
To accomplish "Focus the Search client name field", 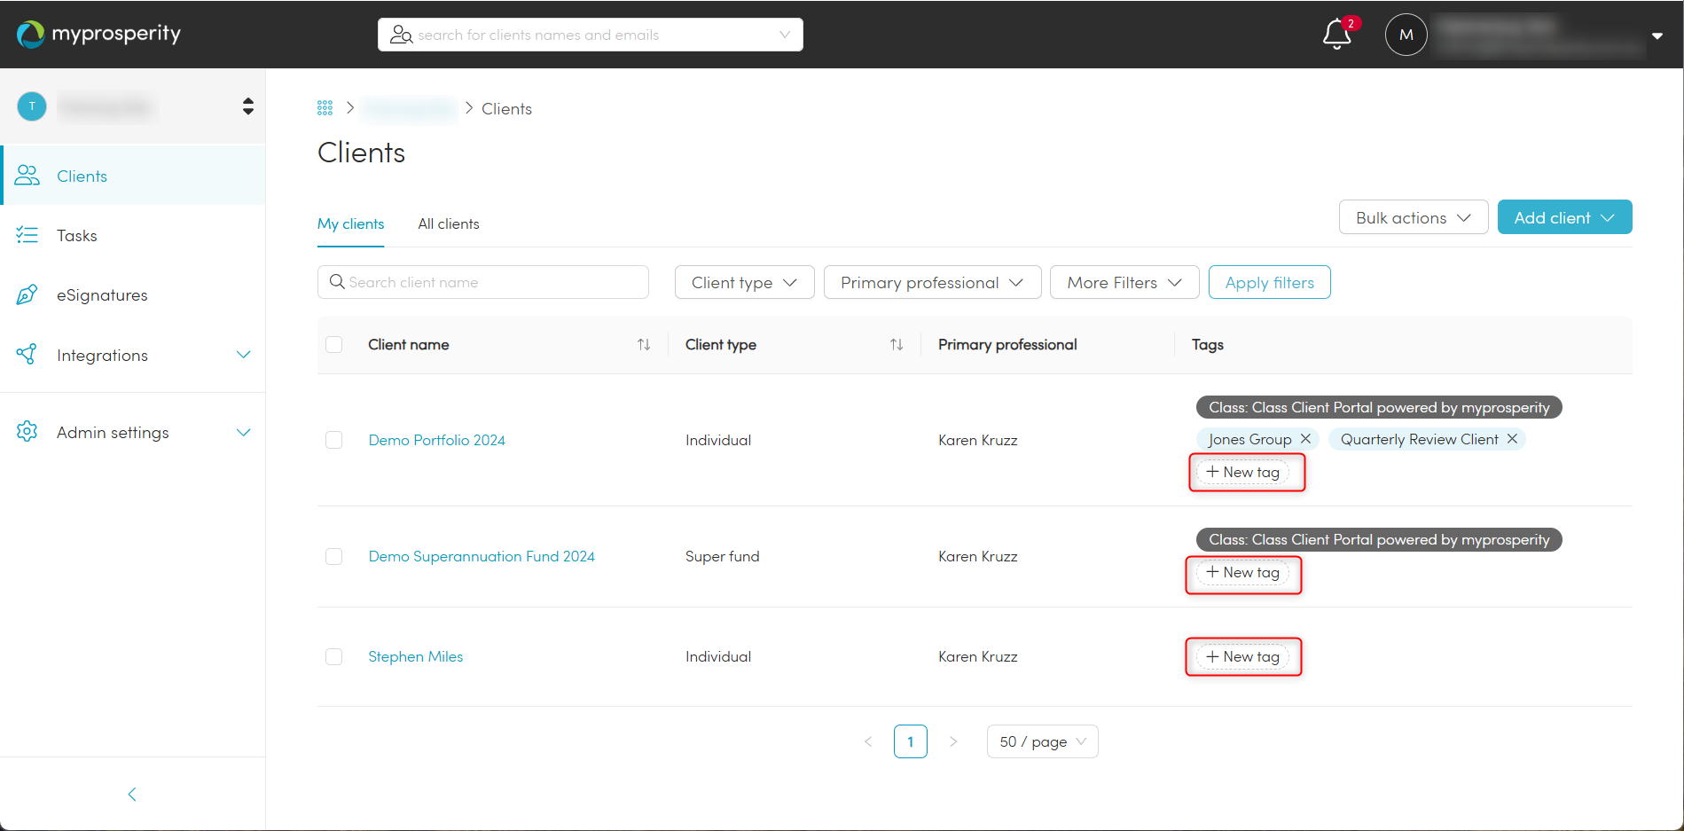I will 483,282.
